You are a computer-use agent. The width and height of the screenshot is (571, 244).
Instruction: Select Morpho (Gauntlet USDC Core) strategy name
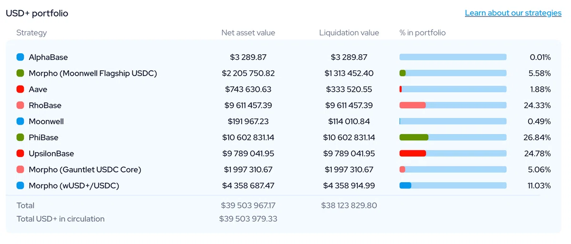(85, 170)
